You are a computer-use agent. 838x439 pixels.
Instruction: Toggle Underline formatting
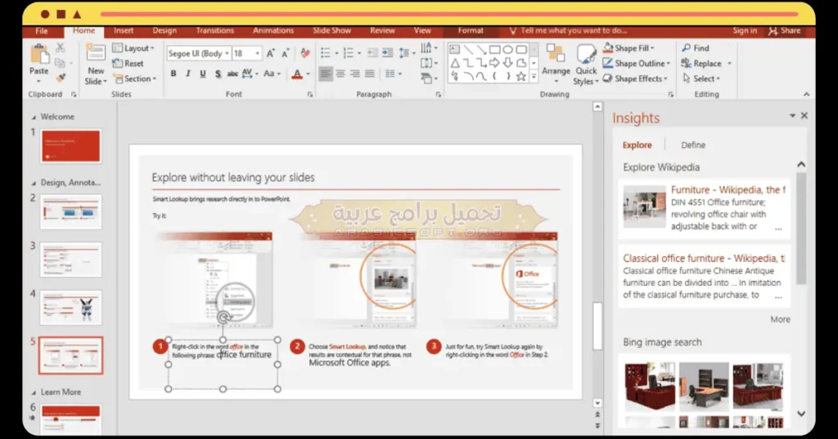[x=202, y=74]
